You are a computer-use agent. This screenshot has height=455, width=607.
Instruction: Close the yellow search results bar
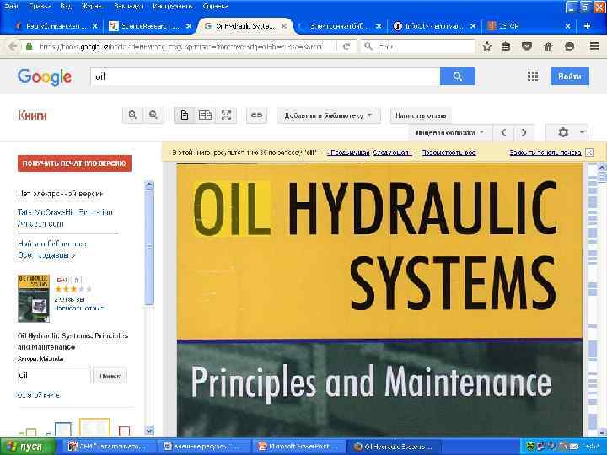(589, 153)
